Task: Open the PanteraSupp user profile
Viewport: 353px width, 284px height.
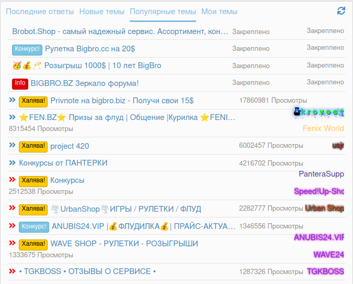Action: (x=322, y=174)
